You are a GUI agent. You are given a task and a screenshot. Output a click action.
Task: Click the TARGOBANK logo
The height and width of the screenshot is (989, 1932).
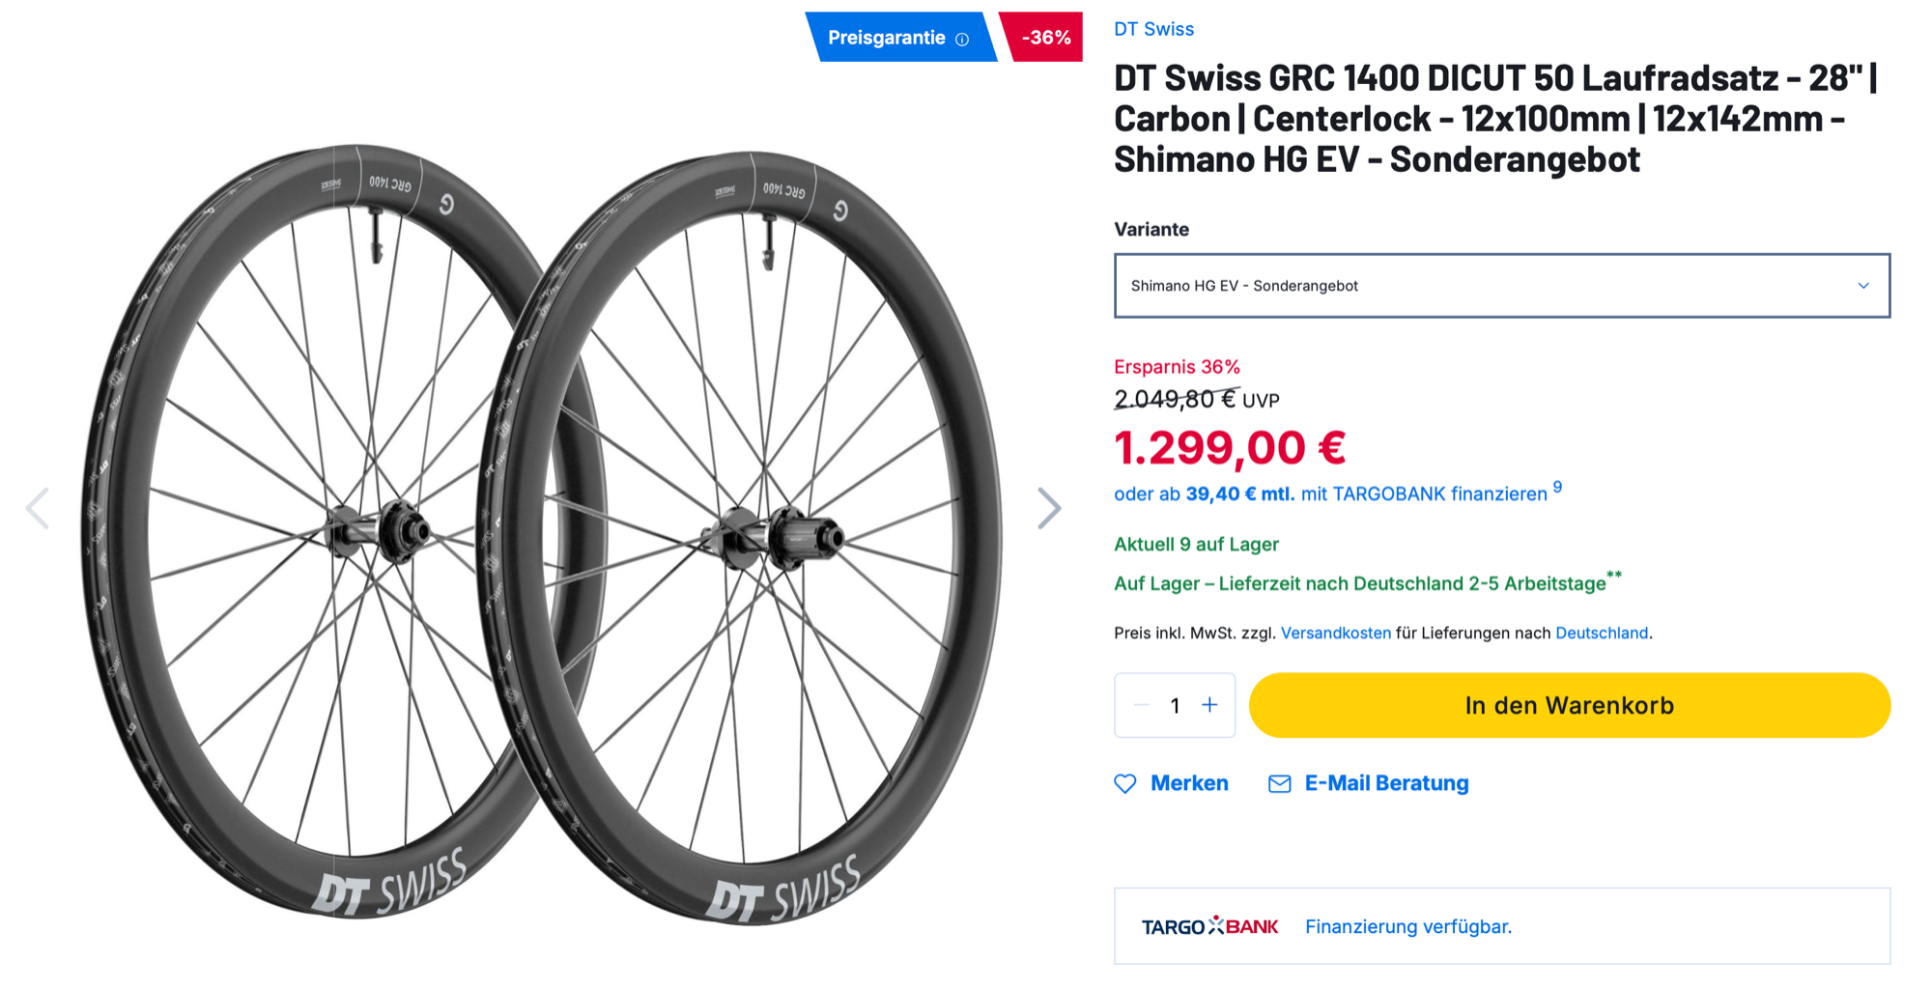click(1209, 926)
